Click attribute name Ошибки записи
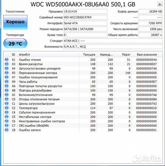165x166 pixels. point(30,130)
